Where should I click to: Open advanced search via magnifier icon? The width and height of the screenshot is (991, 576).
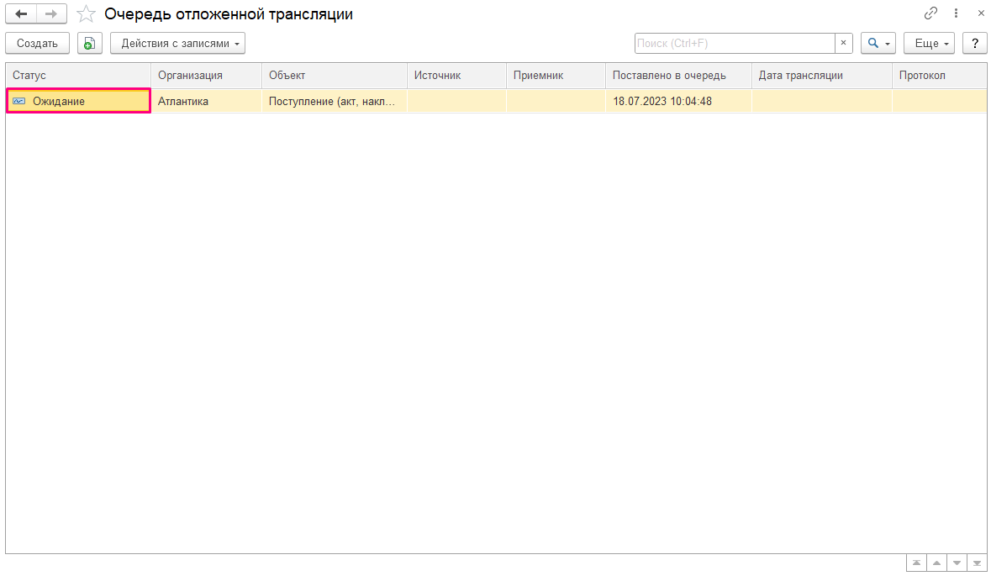872,43
